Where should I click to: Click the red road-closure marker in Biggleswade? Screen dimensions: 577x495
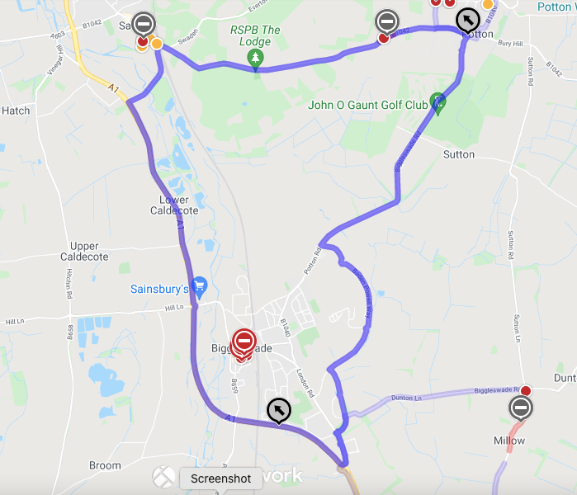coord(244,342)
